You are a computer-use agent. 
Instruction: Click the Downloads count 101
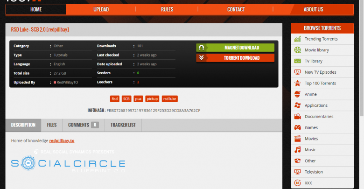140,46
